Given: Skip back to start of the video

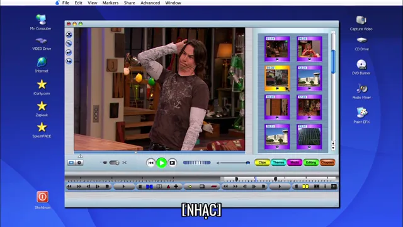Looking at the screenshot, I should [150, 163].
